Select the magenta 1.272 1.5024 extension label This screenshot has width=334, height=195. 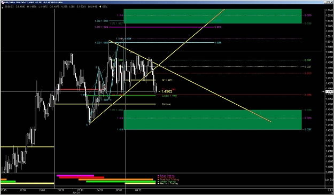pyautogui.click(x=102, y=27)
